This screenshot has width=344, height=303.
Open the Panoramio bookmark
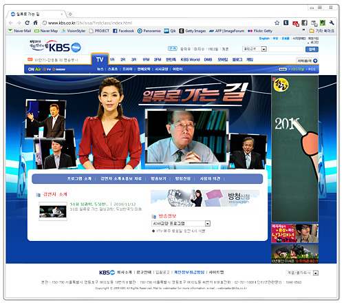(x=149, y=31)
